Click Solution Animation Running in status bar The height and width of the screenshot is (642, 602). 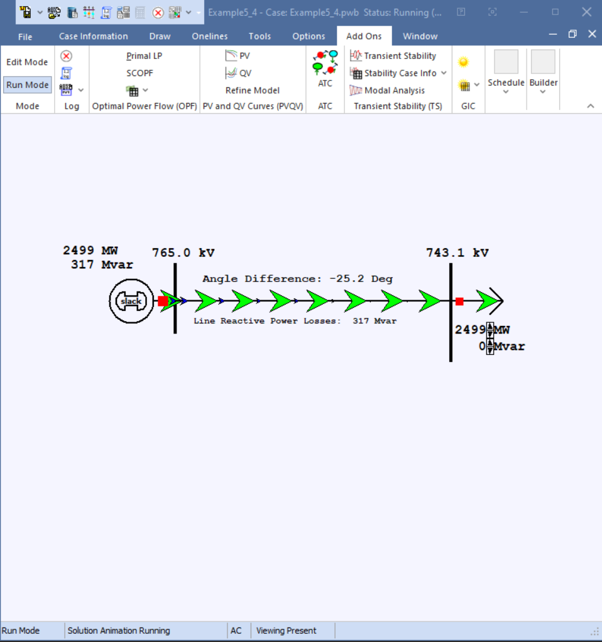point(118,630)
